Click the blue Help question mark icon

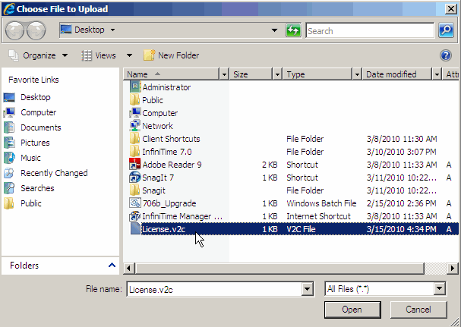tap(446, 55)
